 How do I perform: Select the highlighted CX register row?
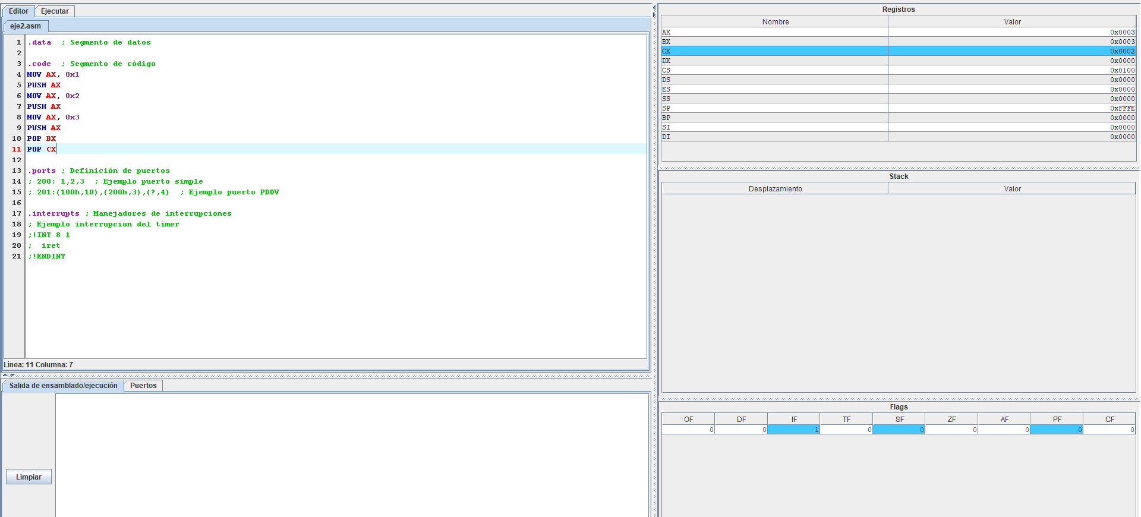[899, 51]
